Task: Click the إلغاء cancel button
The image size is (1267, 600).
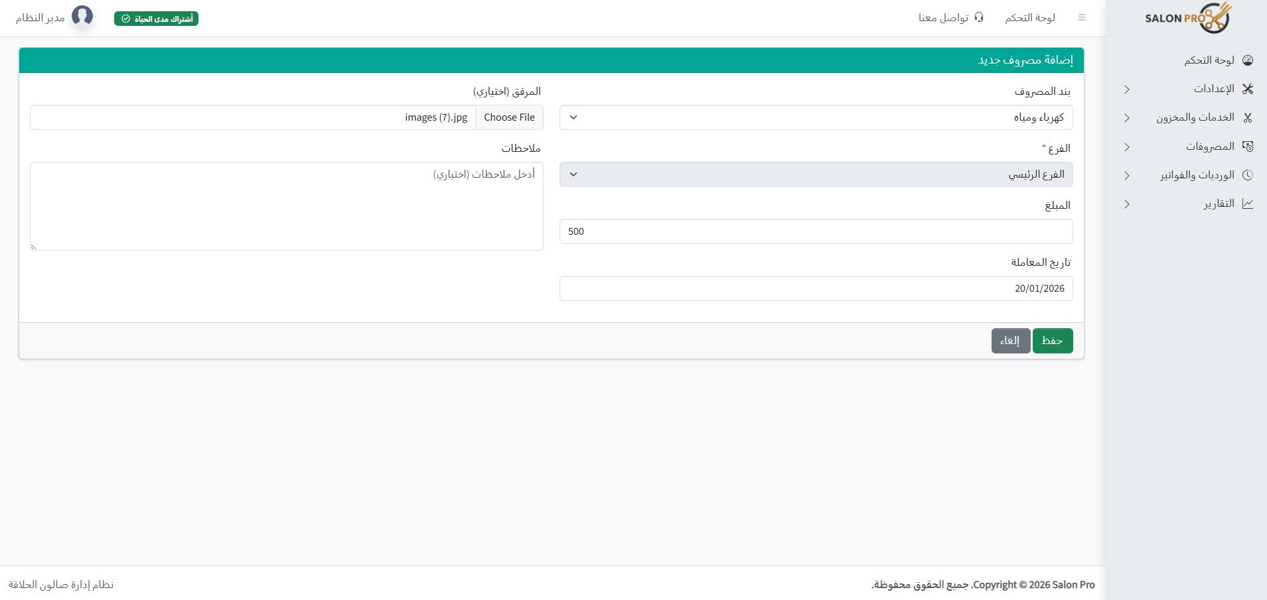Action: point(1010,340)
